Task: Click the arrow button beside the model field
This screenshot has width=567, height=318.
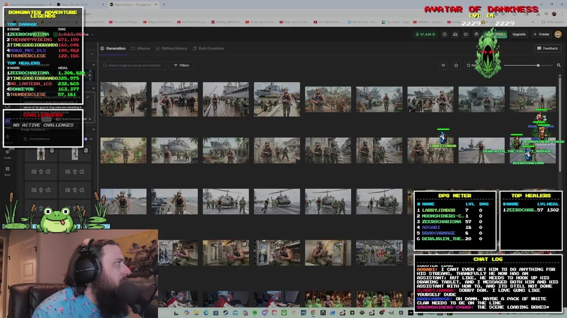Action: (x=89, y=75)
